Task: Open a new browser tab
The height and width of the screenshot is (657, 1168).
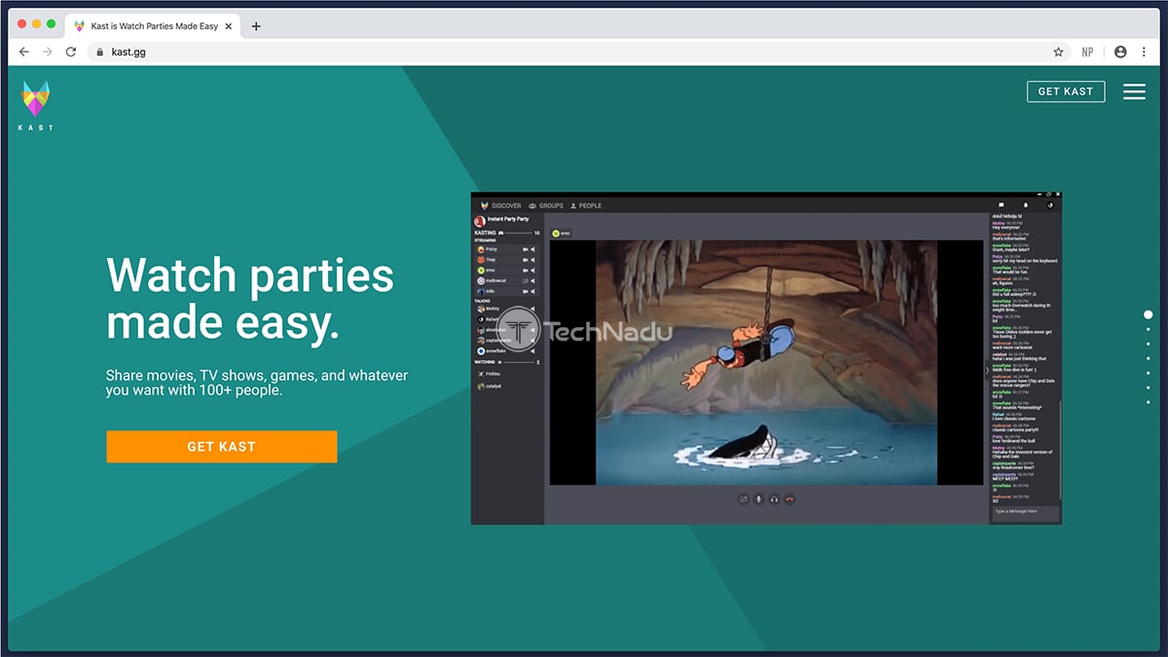Action: pyautogui.click(x=256, y=26)
